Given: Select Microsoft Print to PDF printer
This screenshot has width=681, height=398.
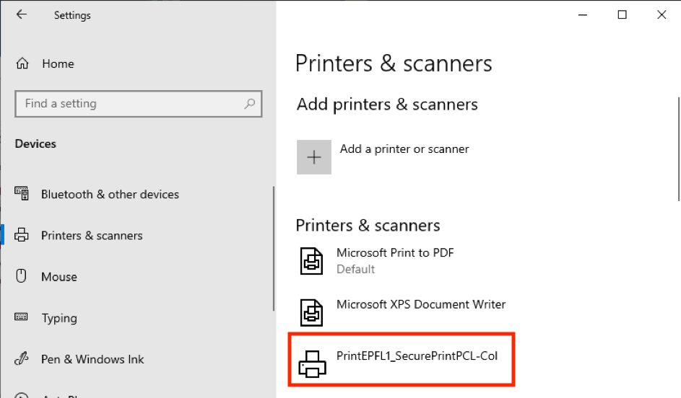Looking at the screenshot, I should click(395, 253).
